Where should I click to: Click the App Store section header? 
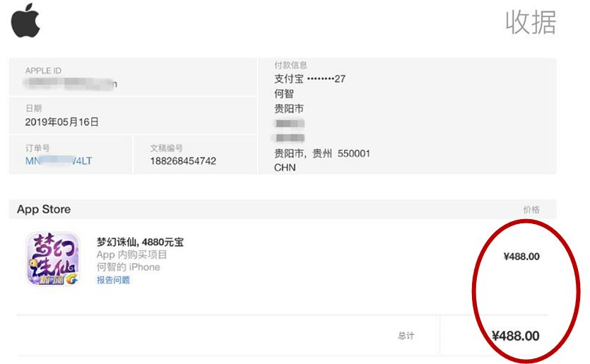point(44,209)
